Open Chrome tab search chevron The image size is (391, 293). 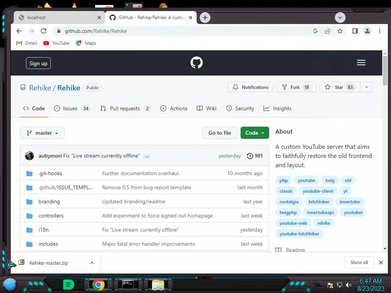[x=340, y=18]
